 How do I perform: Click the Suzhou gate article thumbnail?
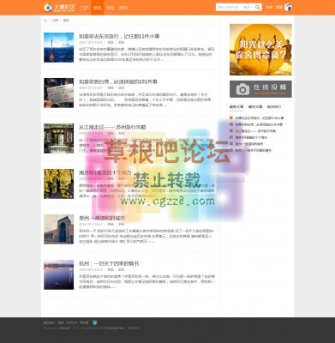58,138
